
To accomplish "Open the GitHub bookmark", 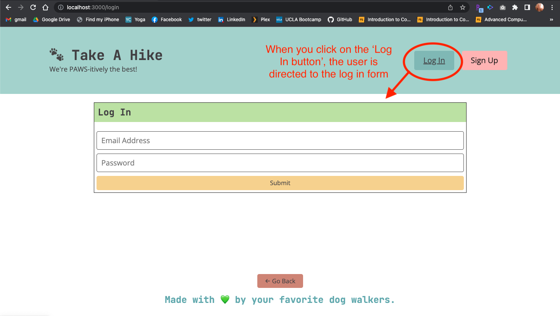I will pyautogui.click(x=340, y=20).
